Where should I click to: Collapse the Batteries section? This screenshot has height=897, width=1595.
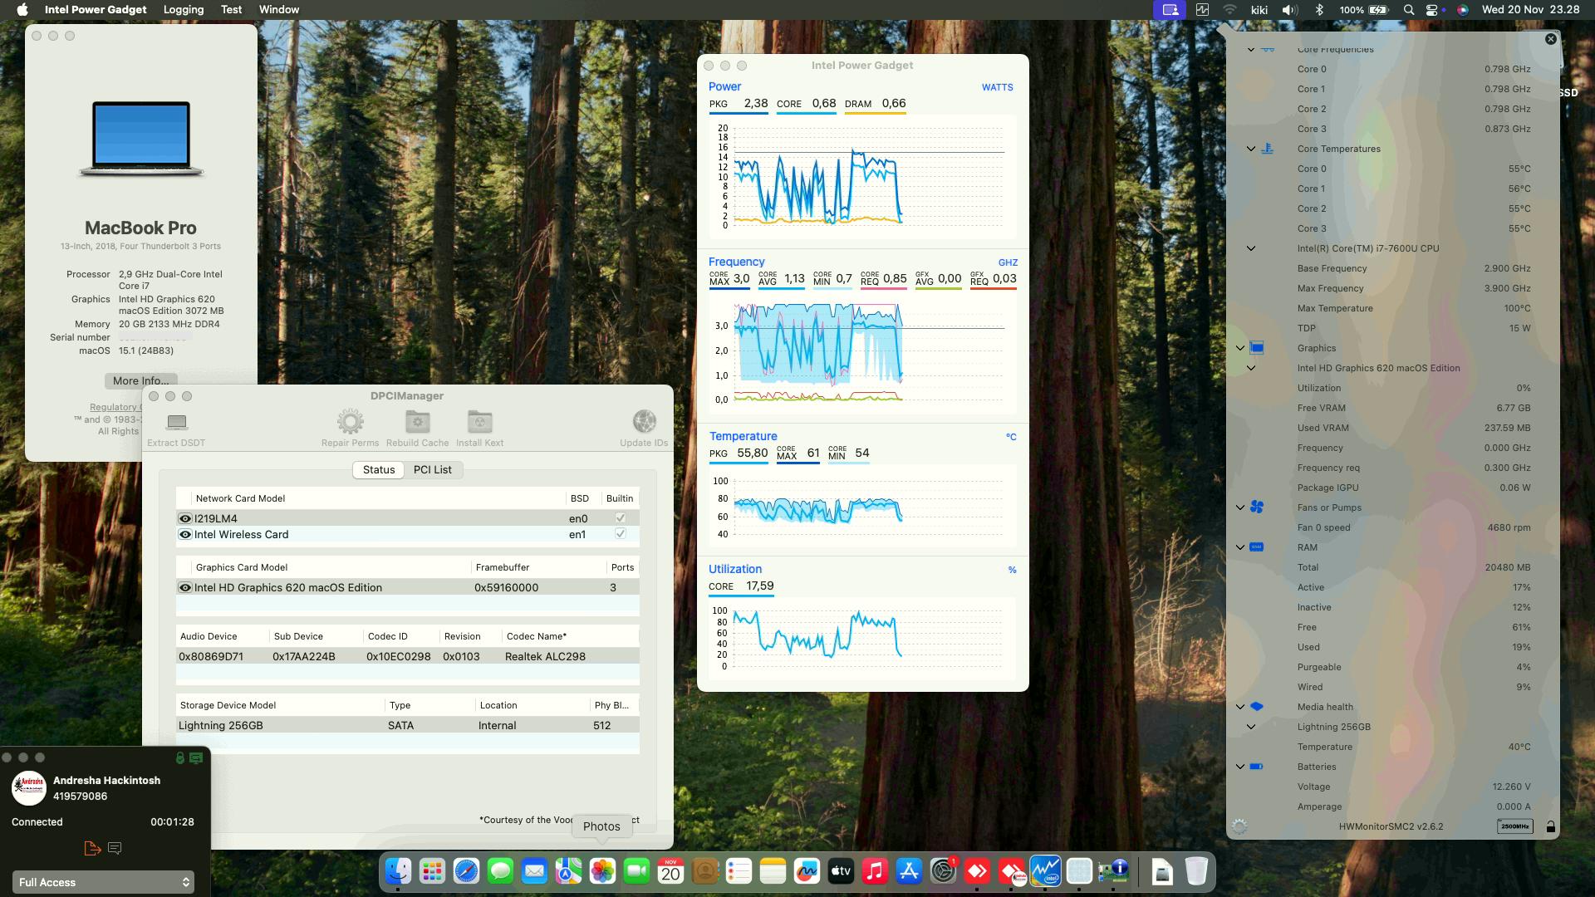(x=1240, y=767)
